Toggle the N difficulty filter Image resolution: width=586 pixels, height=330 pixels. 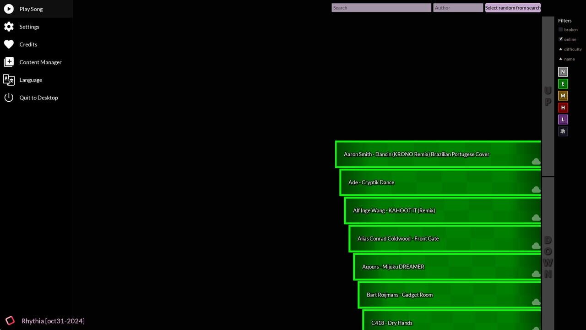point(563,72)
